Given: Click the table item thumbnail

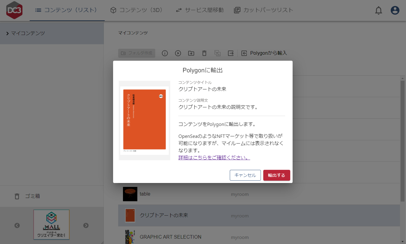Looking at the screenshot, I should coord(130,194).
